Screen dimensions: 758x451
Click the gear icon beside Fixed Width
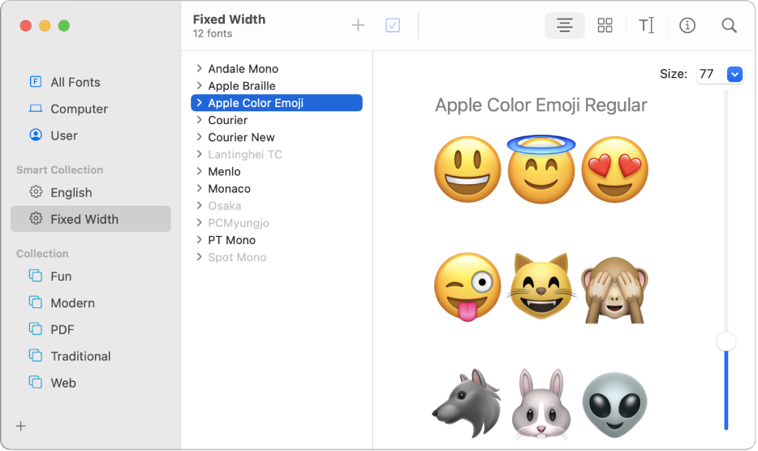tap(36, 218)
